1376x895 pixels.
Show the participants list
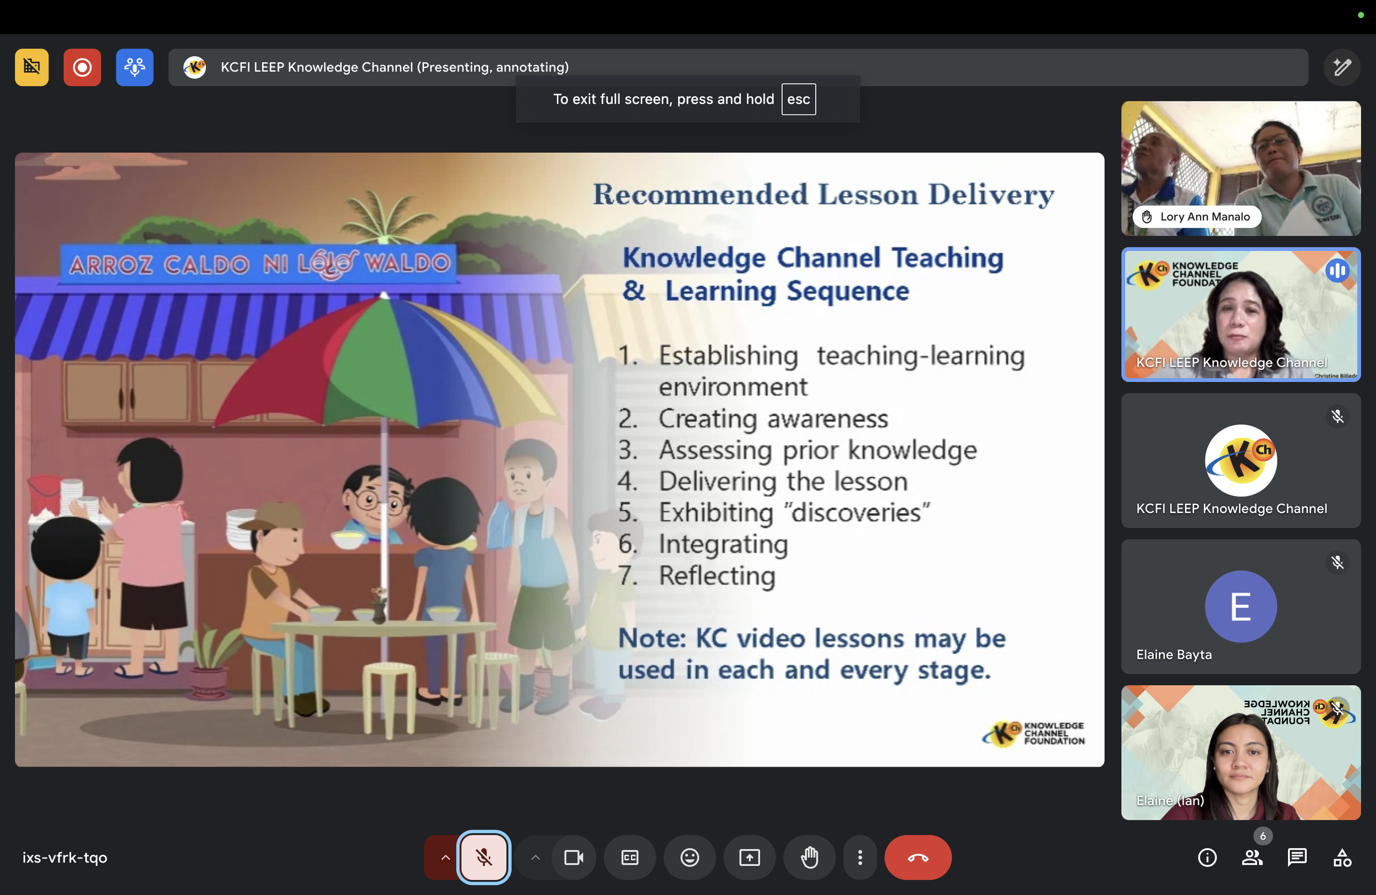point(1252,858)
